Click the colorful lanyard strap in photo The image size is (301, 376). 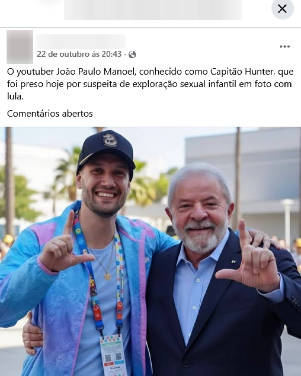click(x=98, y=276)
